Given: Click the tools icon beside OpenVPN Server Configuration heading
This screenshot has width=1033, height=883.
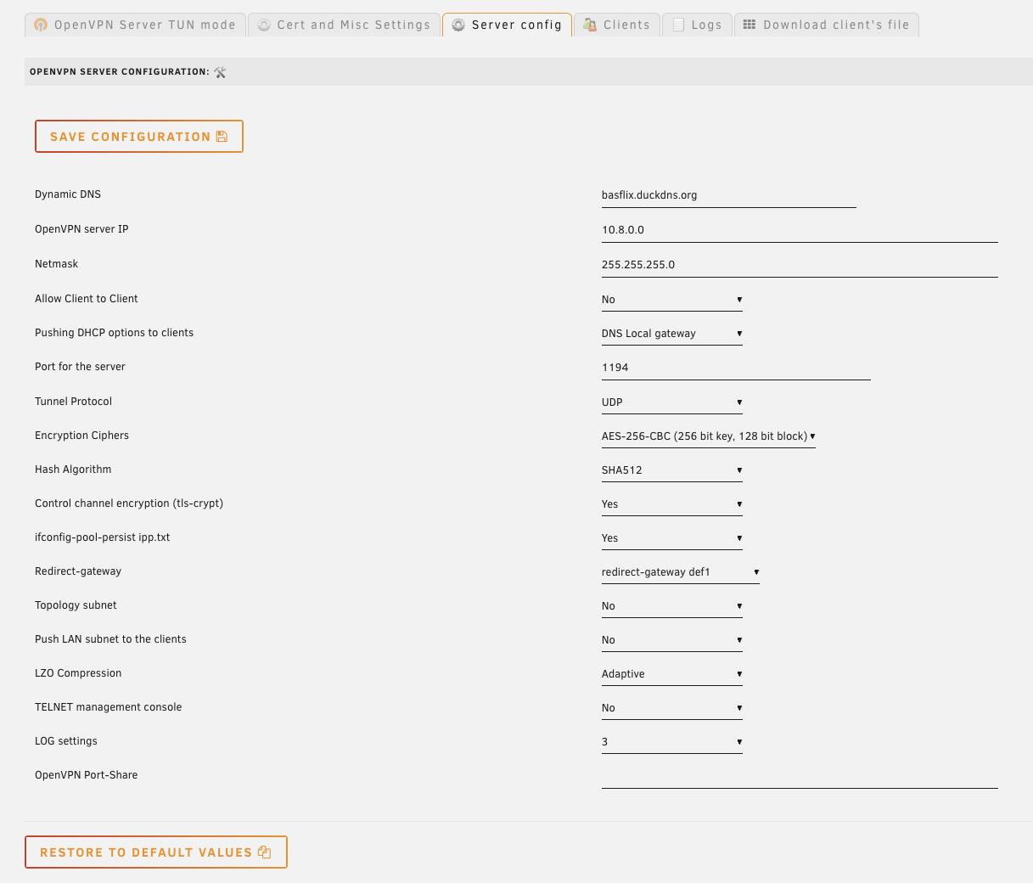Looking at the screenshot, I should (x=221, y=72).
